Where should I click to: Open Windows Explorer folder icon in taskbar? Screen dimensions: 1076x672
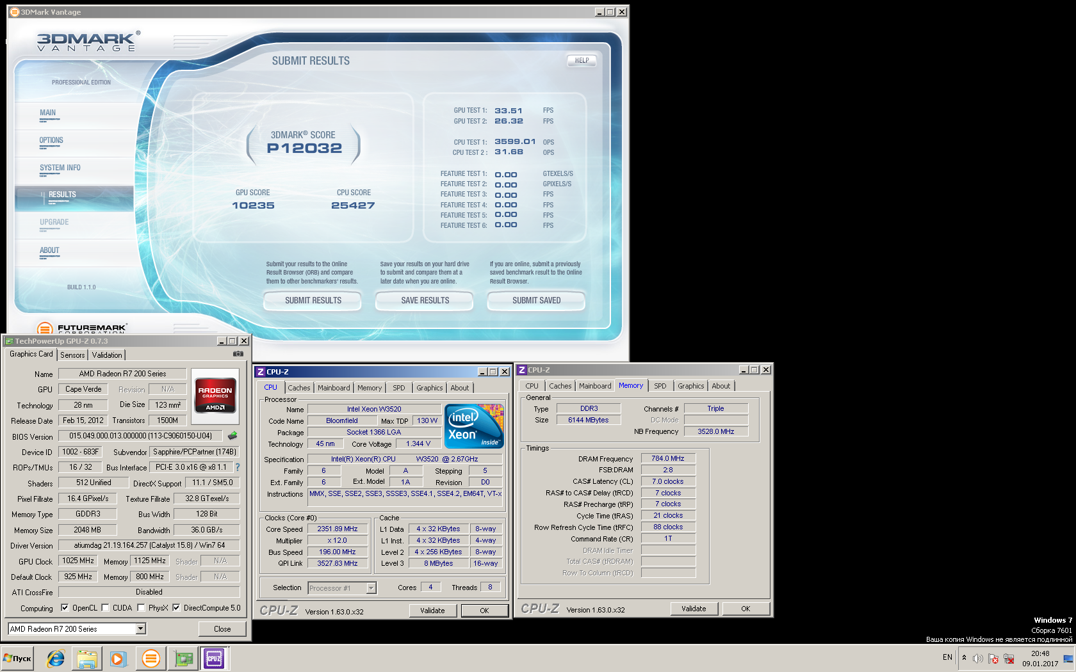[87, 658]
